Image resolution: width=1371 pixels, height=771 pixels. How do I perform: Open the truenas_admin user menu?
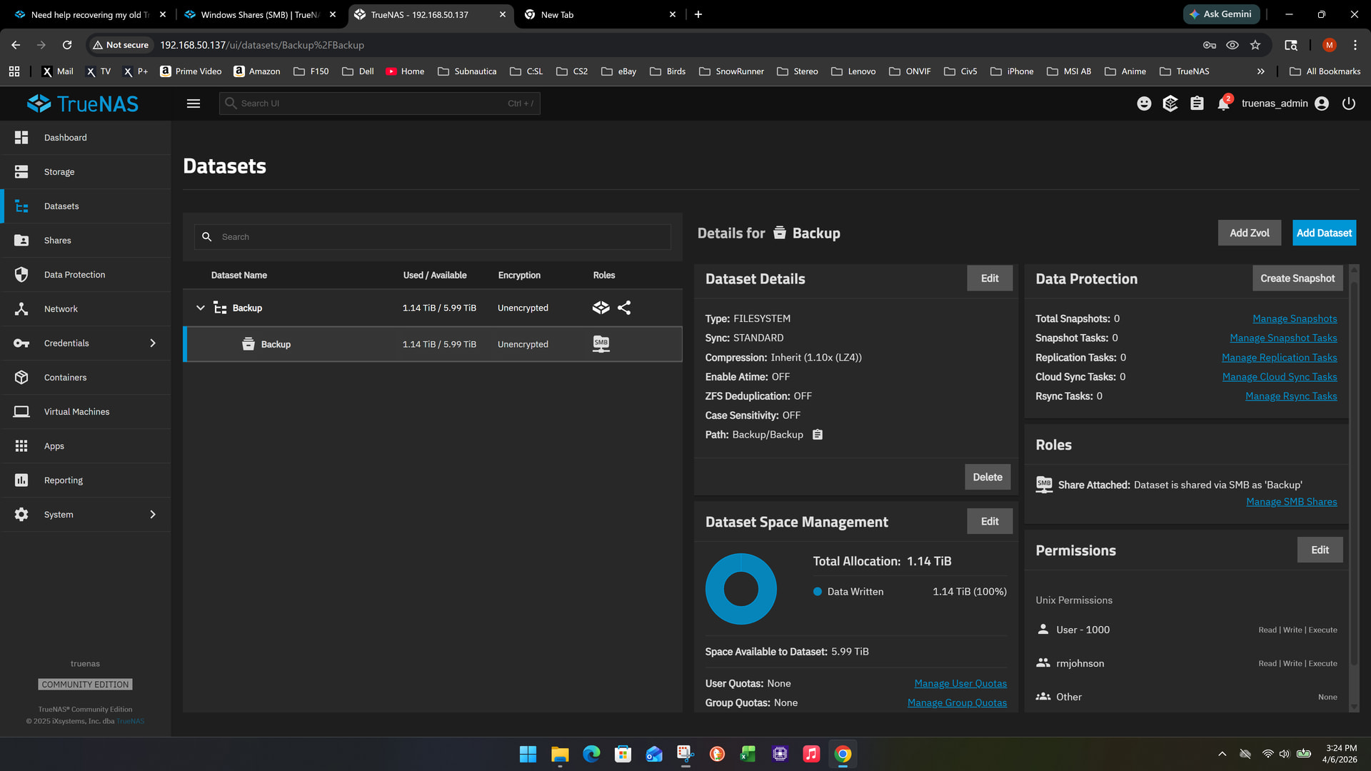click(x=1285, y=104)
